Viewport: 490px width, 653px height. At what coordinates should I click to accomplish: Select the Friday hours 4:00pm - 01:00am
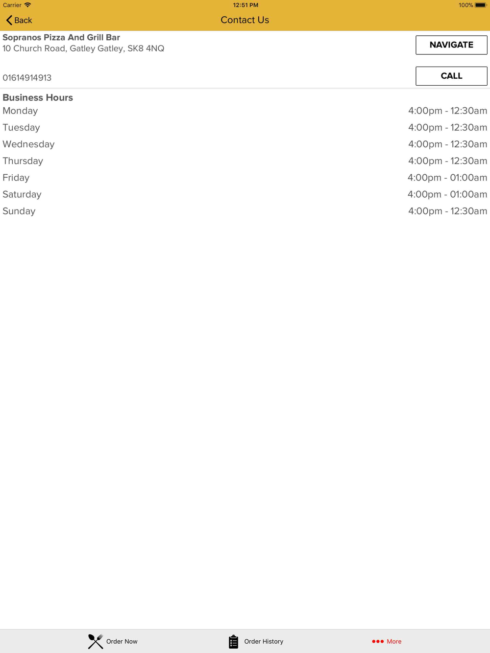tap(447, 178)
